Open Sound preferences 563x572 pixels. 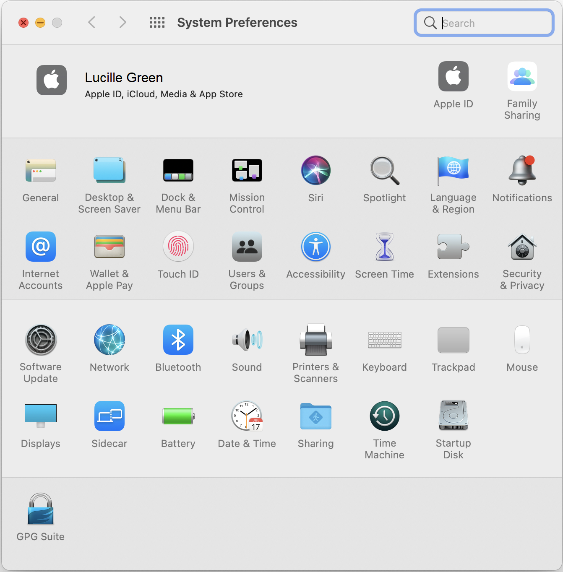[x=247, y=340]
